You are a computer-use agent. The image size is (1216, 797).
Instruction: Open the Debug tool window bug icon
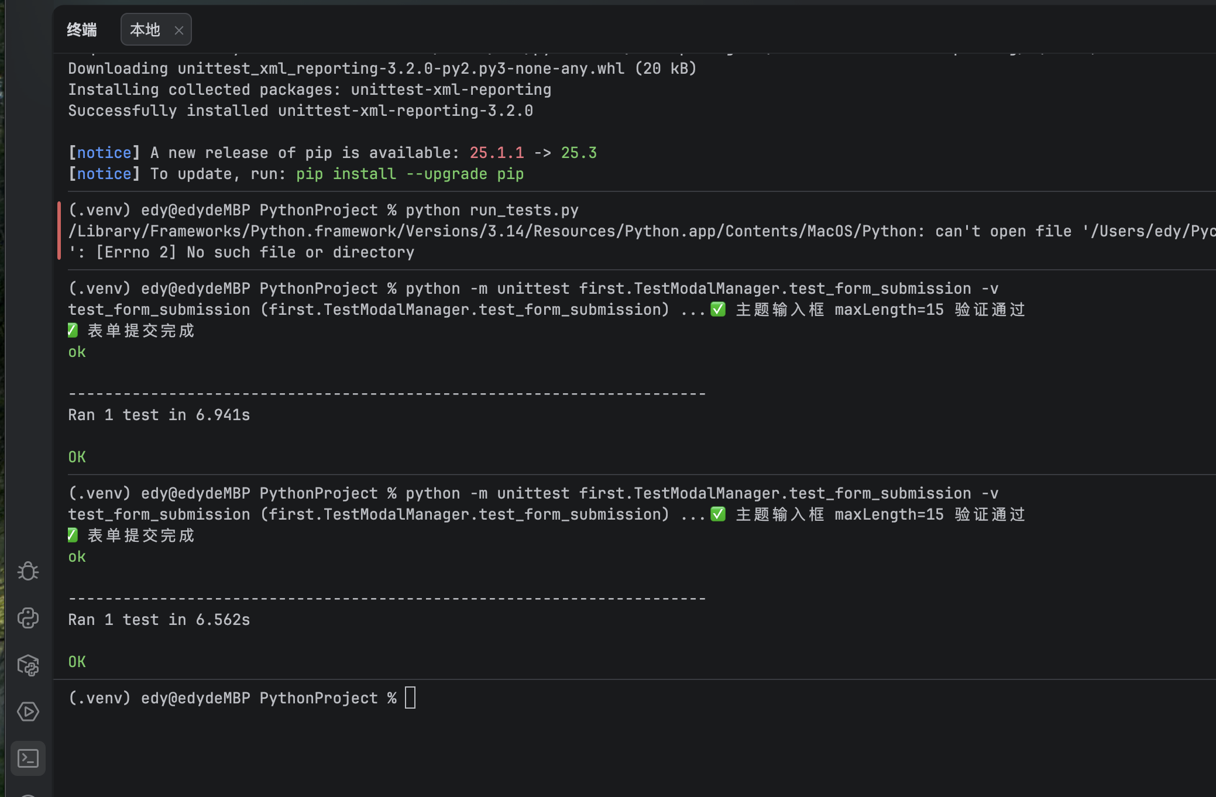[x=28, y=571]
